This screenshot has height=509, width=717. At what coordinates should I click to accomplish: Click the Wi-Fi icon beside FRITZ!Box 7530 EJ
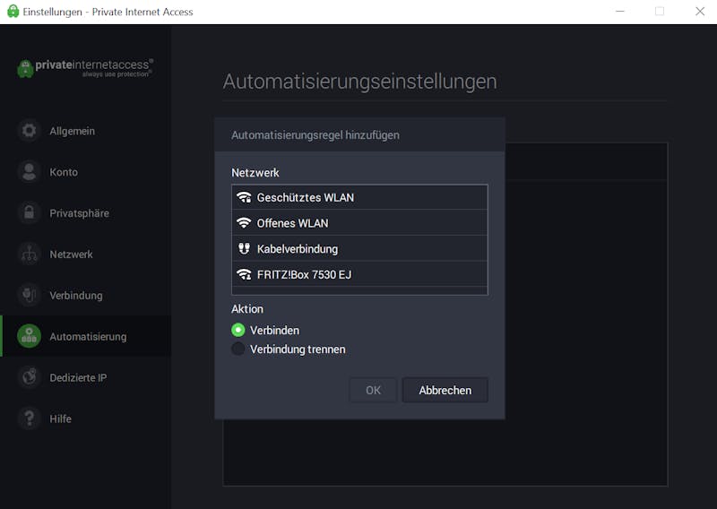coord(244,274)
